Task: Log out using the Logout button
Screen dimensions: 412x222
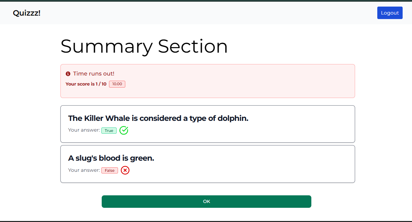Action: (390, 13)
